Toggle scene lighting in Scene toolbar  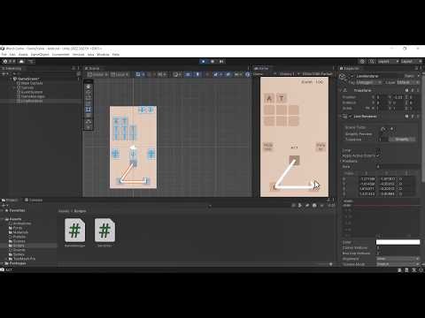tap(197, 74)
